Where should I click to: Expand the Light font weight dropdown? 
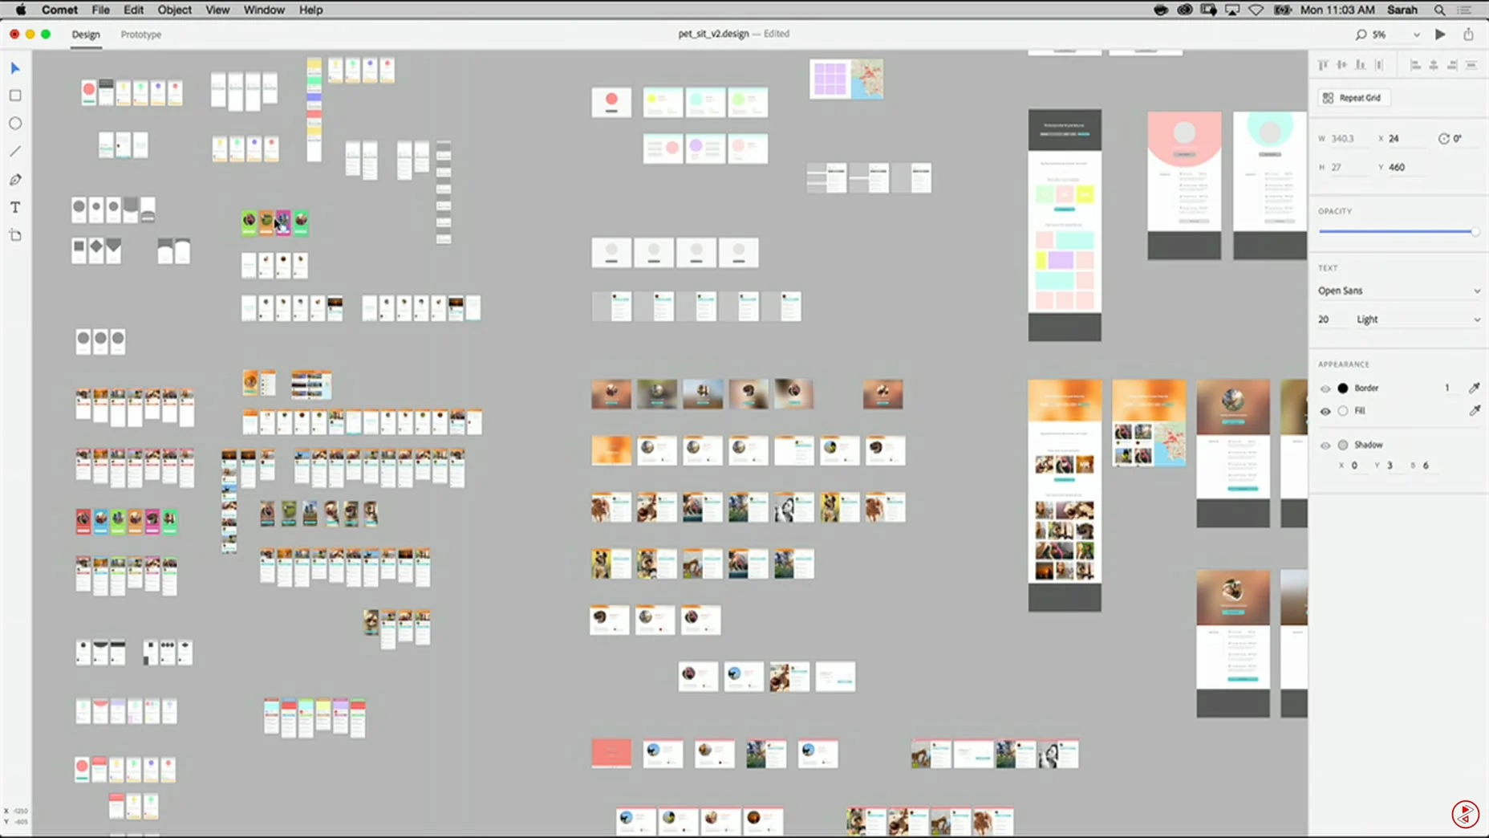tap(1418, 319)
